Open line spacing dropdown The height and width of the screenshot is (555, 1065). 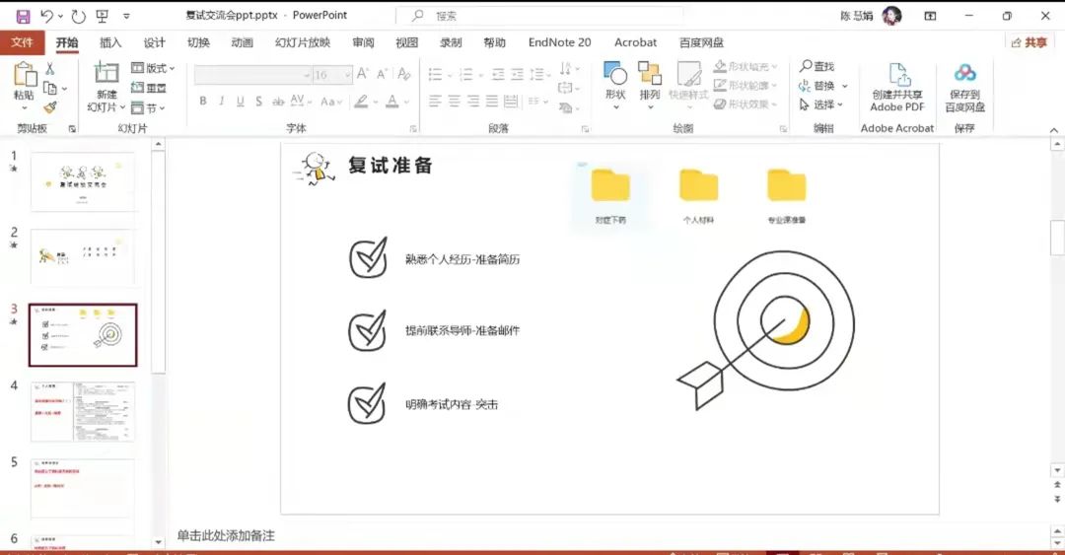tap(540, 74)
